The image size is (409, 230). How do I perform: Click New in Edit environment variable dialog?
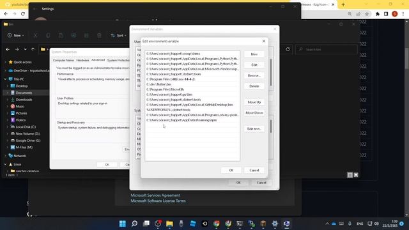tap(254, 54)
